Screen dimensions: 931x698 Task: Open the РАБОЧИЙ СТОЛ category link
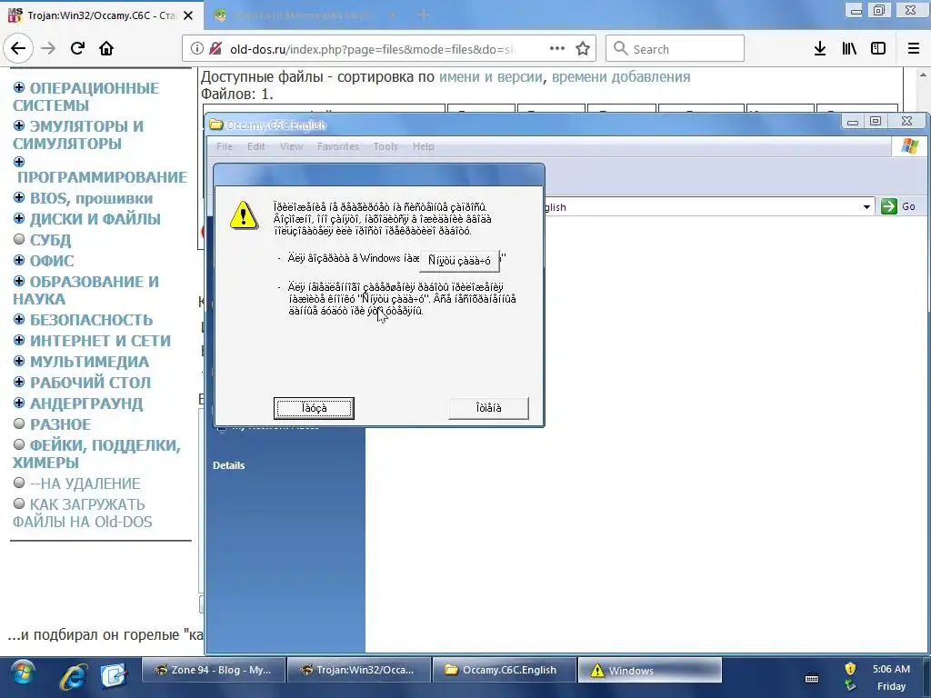90,383
